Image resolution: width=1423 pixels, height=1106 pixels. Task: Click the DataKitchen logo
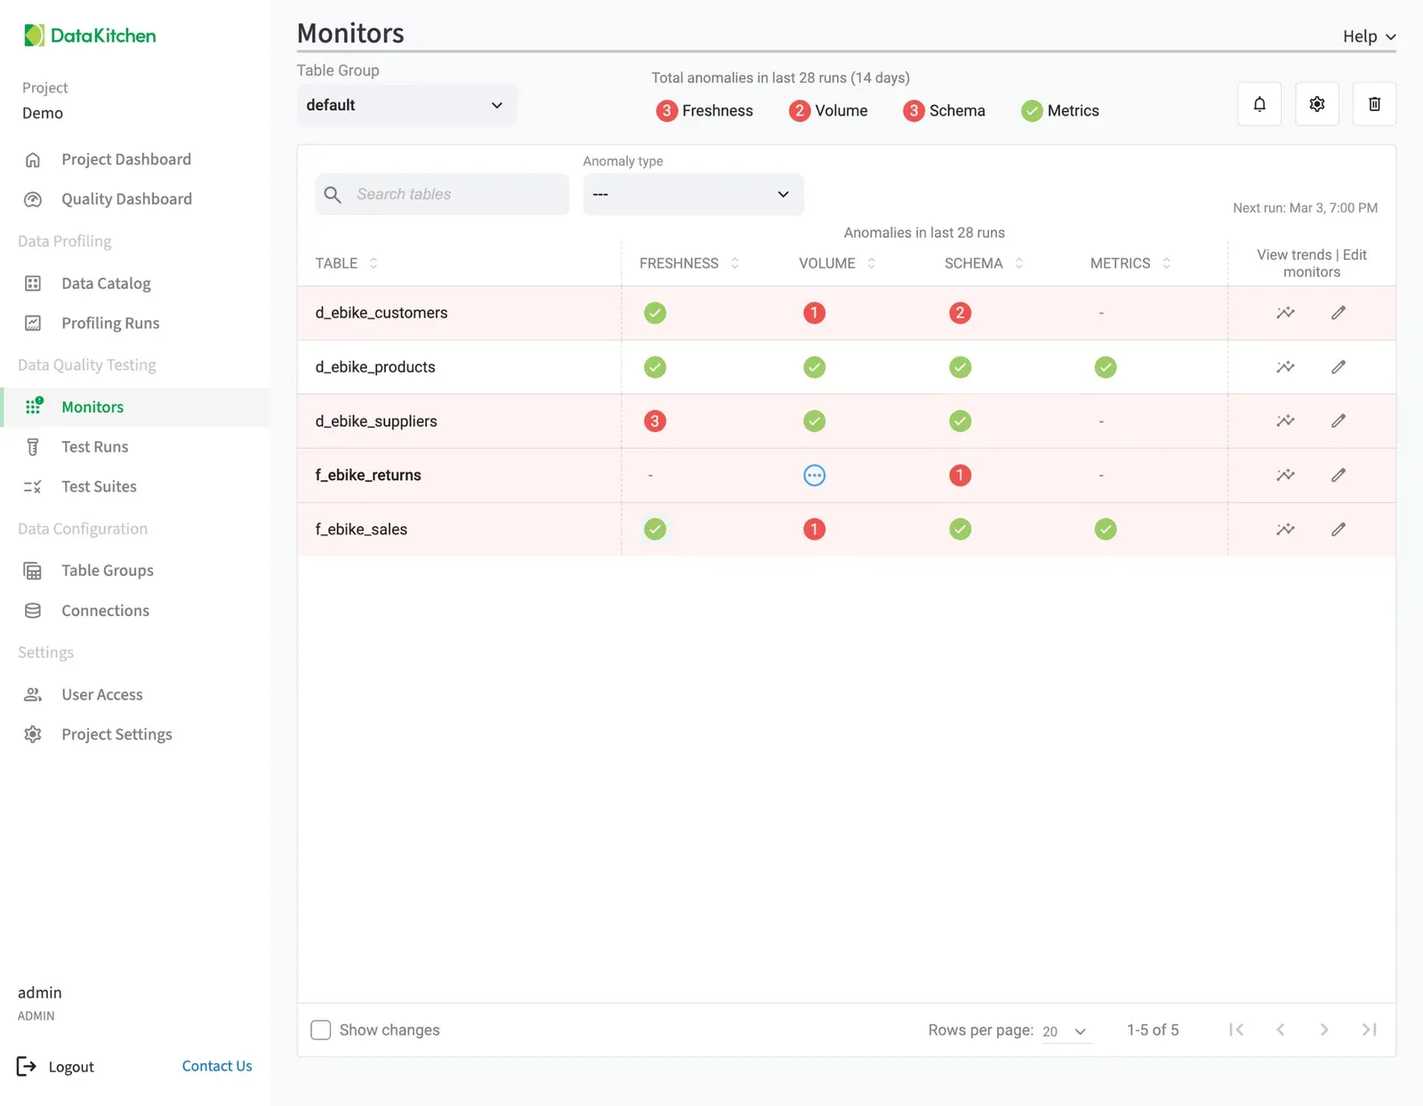point(89,36)
